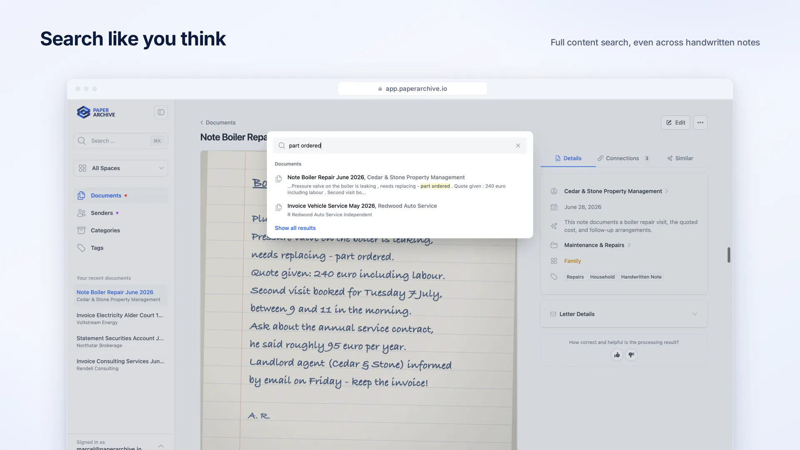Viewport: 800px width, 450px height.
Task: Click document icon beside Invoice Vehicle Service result
Action: (x=279, y=207)
